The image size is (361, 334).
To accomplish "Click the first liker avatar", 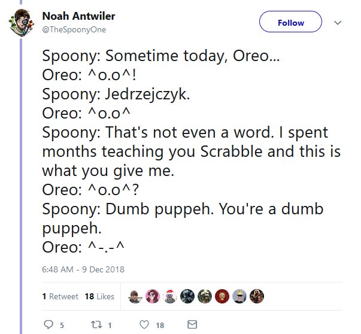I will pos(136,296).
